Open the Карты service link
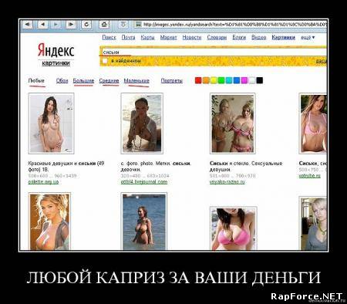Viewport: 347px width, 304px height. coord(147,38)
